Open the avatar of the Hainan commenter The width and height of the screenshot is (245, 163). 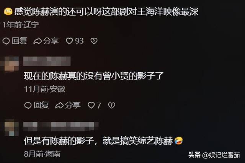(11, 129)
